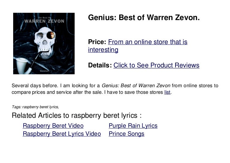Visit the Prince Songs related article
The image size is (230, 163).
pos(126,134)
